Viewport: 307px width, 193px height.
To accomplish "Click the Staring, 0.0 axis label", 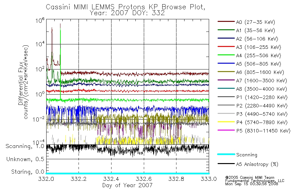I will point(27,172).
